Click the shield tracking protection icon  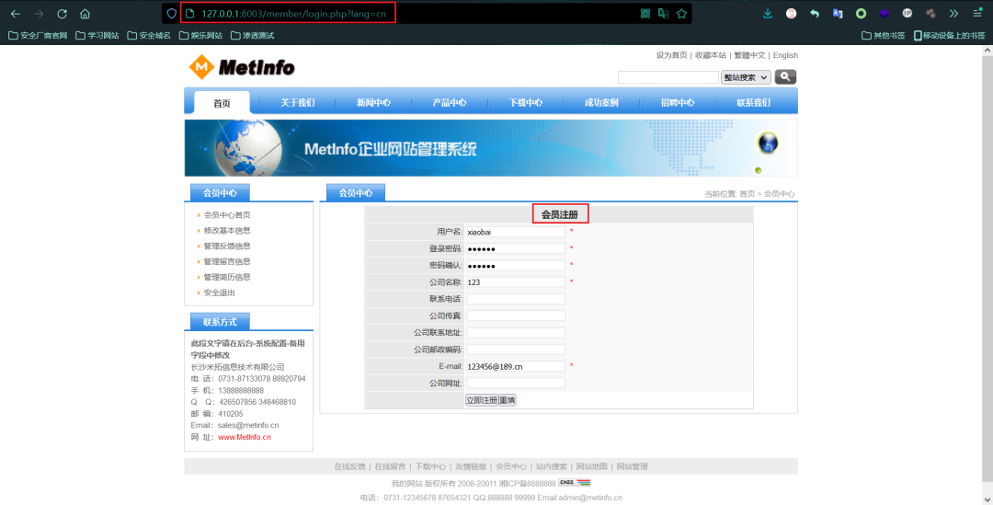(x=172, y=13)
